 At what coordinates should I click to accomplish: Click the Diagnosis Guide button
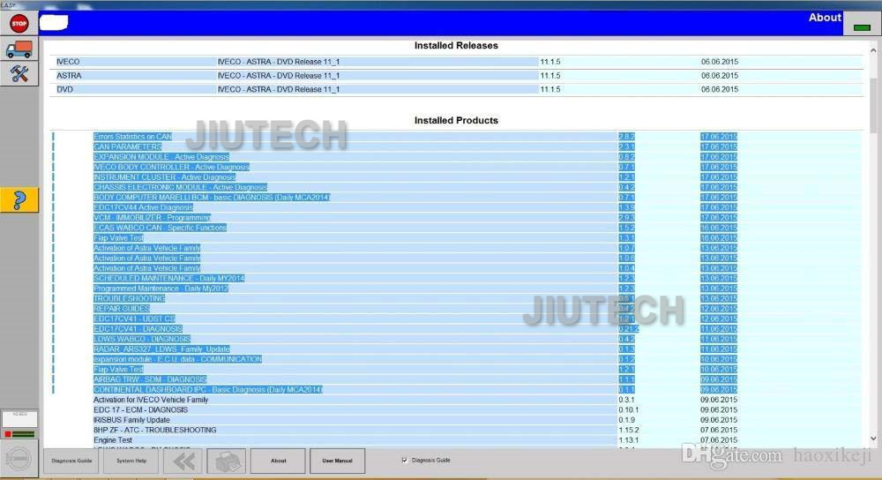72,461
